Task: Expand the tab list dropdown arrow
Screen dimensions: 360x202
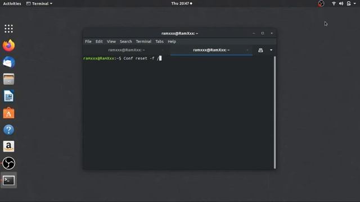Action: (271, 50)
